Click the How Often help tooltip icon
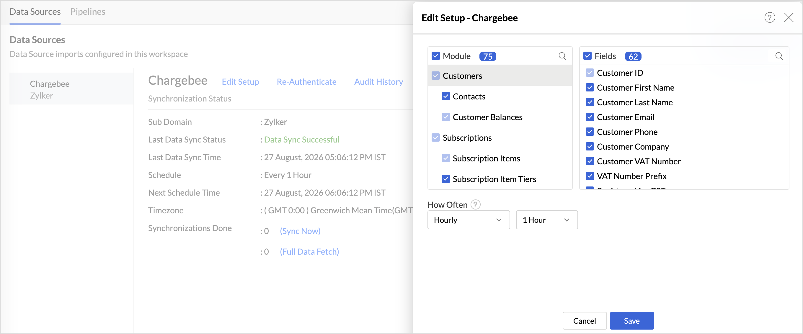803x334 pixels. (475, 205)
